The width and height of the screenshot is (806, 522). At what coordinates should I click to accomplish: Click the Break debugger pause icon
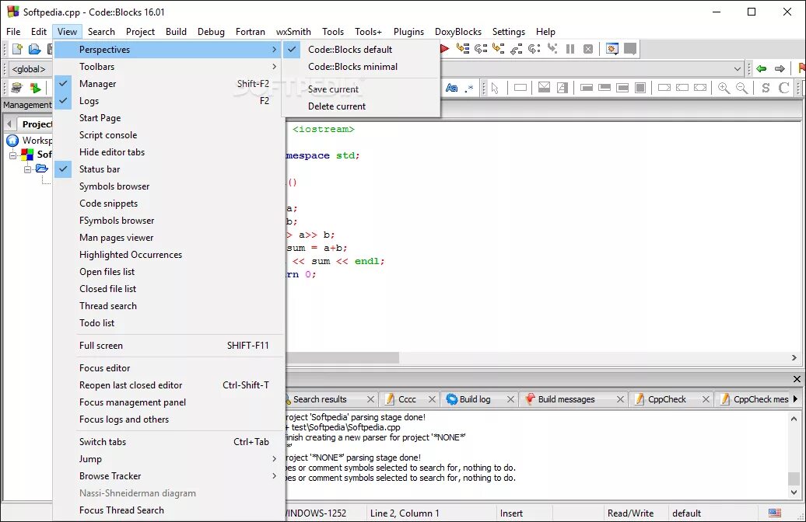pos(570,49)
